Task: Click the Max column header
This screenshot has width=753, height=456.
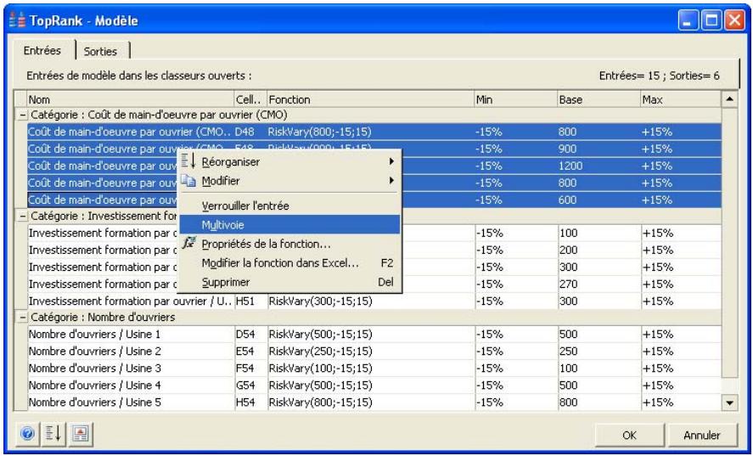Action: coord(681,99)
